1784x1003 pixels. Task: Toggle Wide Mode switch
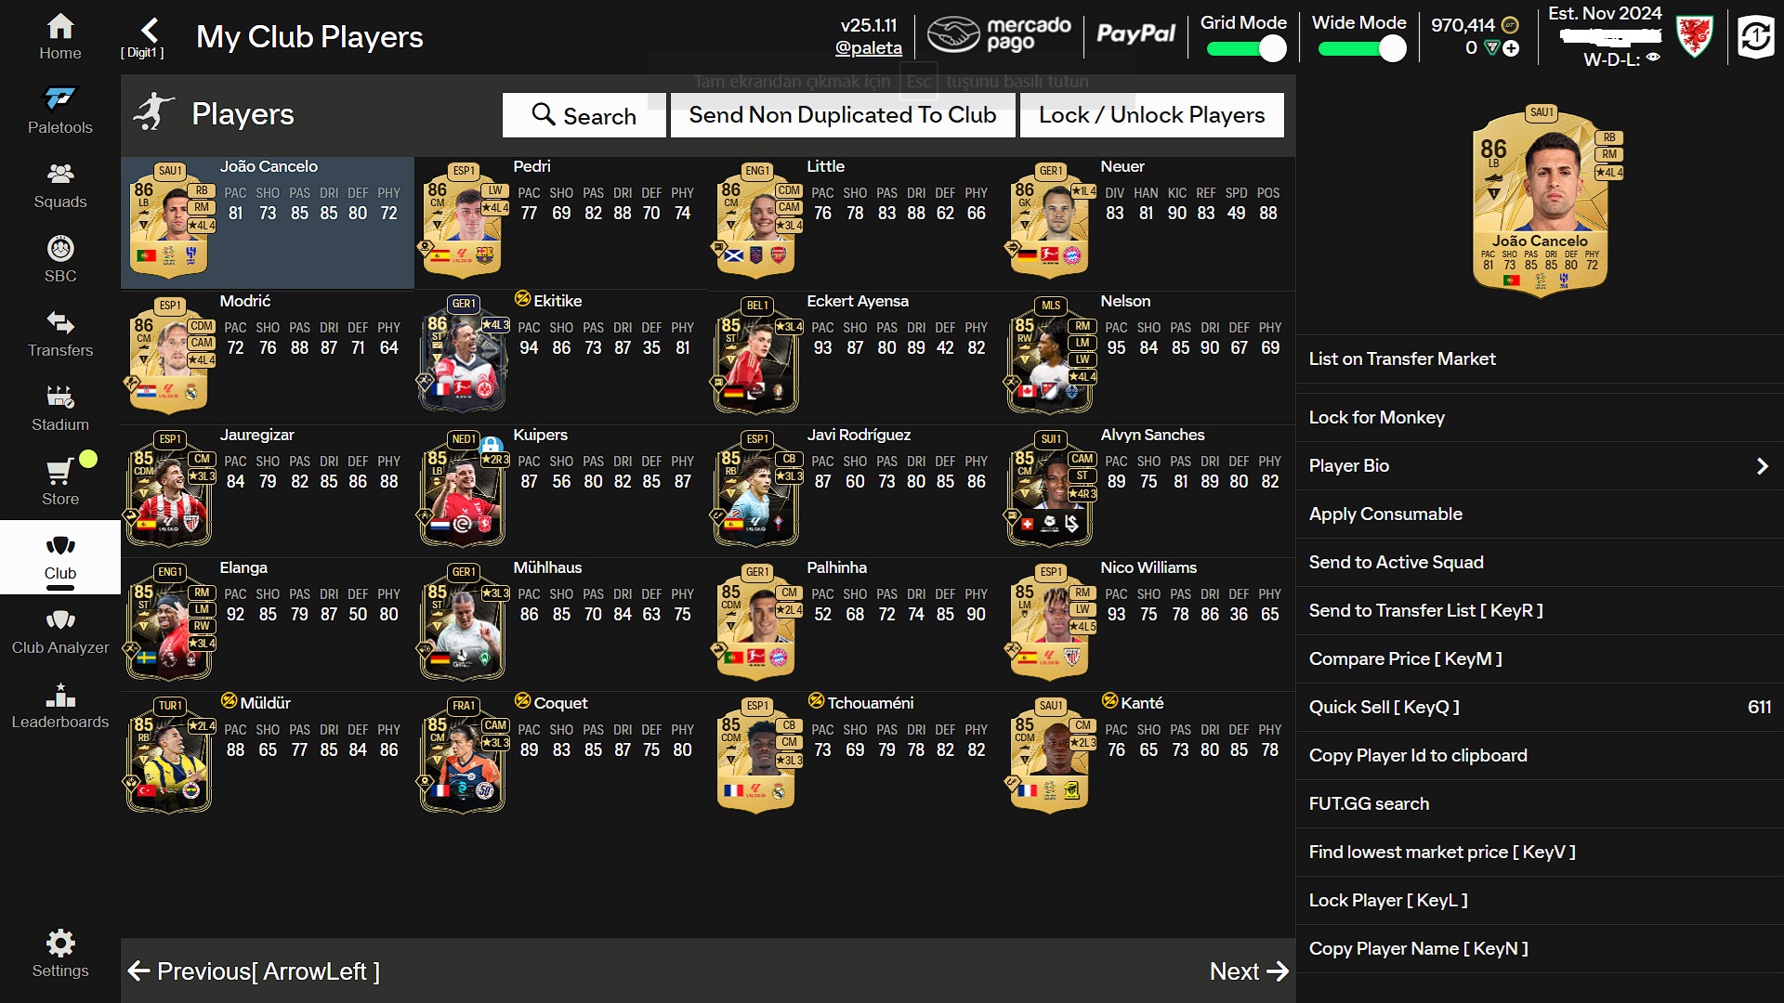pos(1362,48)
